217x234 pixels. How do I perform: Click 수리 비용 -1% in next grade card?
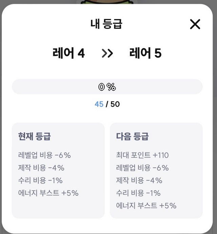[138, 193]
